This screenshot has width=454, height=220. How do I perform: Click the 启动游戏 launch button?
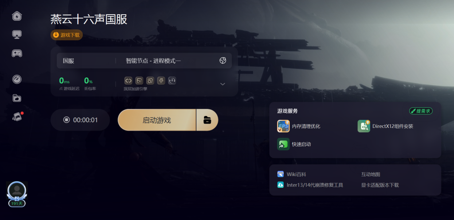[157, 120]
